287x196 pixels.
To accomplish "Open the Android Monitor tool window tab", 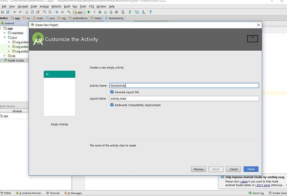I will click(x=28, y=193).
